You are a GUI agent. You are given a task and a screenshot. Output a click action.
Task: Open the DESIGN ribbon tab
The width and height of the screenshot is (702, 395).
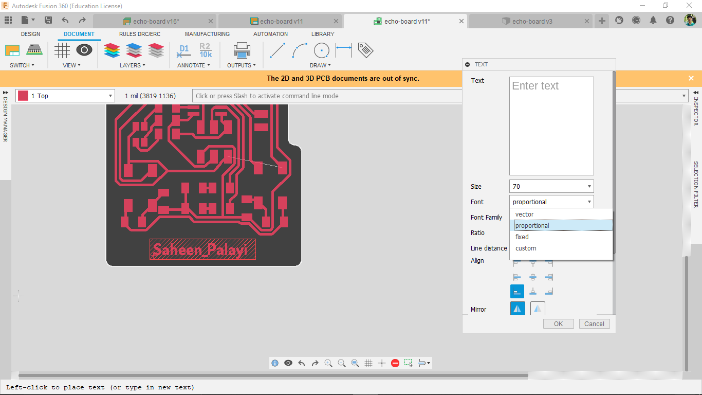pos(30,34)
